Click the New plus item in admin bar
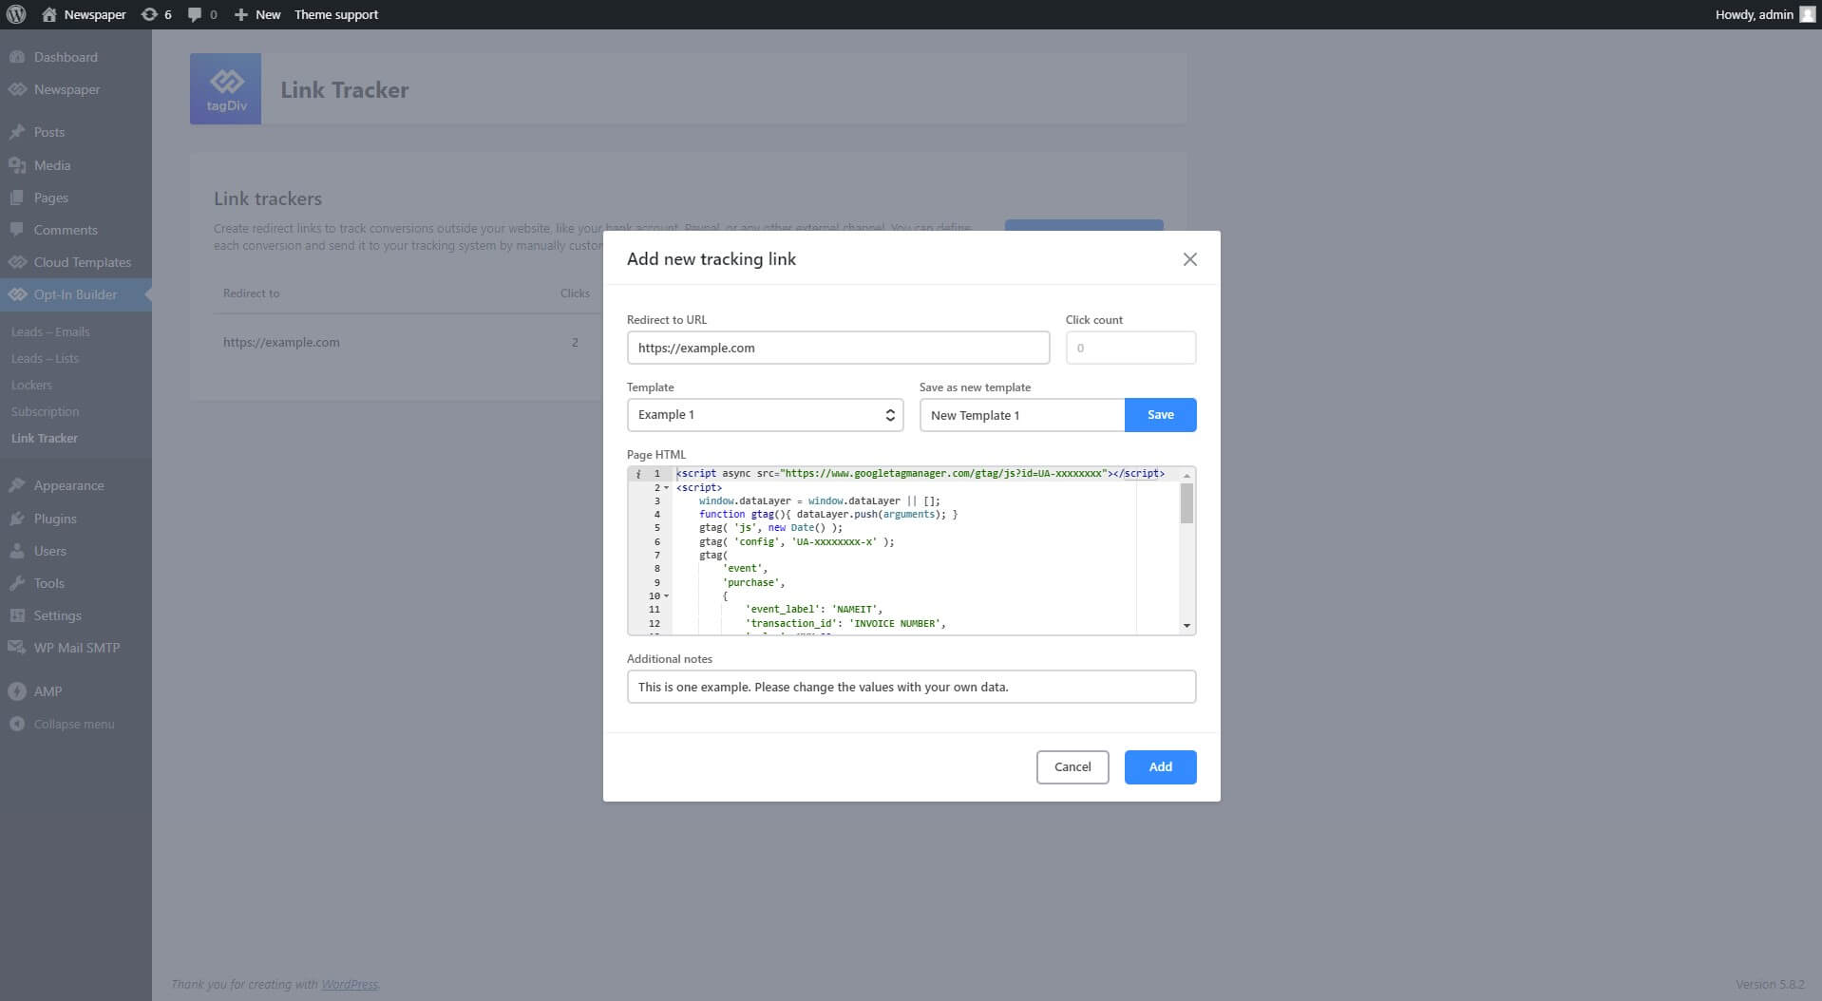The height and width of the screenshot is (1001, 1822). 257,14
